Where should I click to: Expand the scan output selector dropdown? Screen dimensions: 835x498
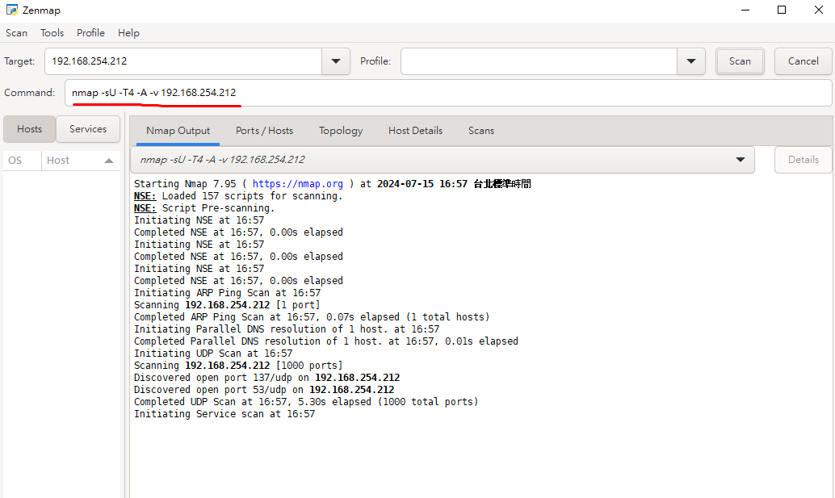pos(740,160)
